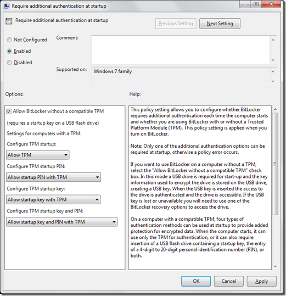Open the startup key and PIN dropdown
Image resolution: width=286 pixels, height=296 pixels.
click(61, 222)
